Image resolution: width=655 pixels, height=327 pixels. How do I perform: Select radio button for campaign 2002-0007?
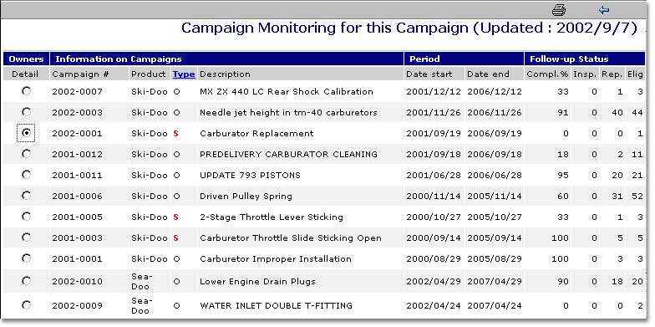(27, 90)
